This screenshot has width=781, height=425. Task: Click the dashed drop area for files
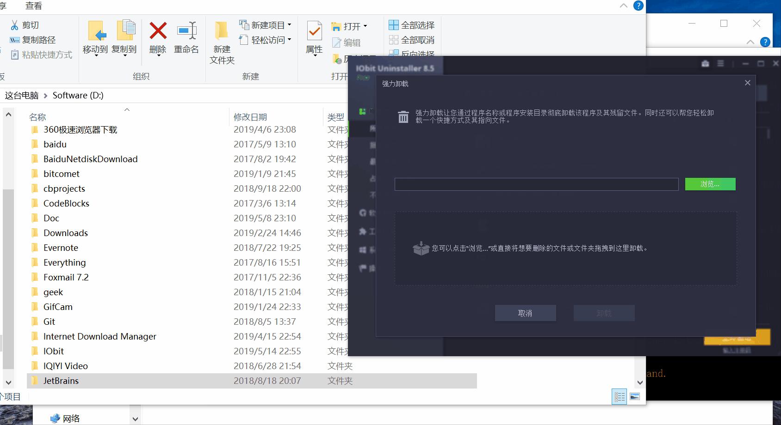(x=566, y=249)
